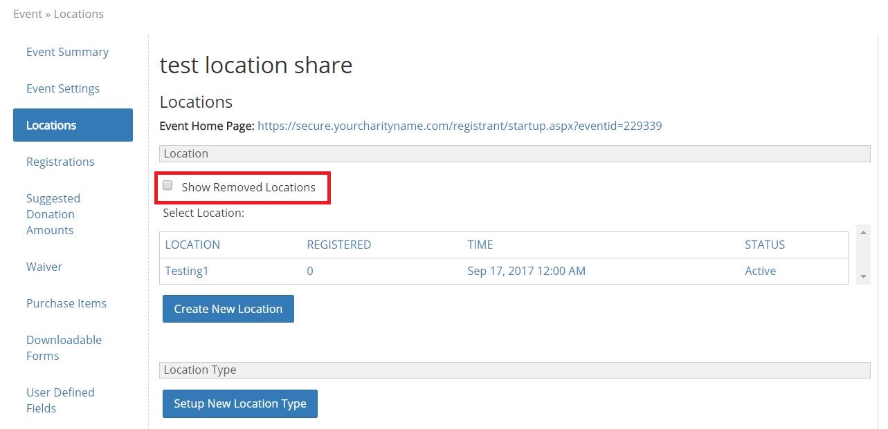
Task: Open the Event Home Page URL link
Action: [460, 126]
